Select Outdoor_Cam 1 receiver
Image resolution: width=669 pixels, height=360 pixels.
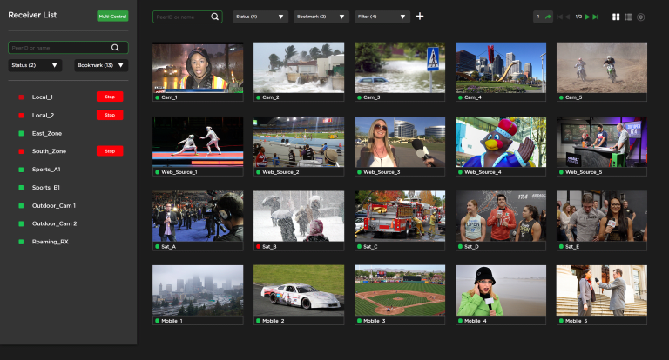(54, 205)
